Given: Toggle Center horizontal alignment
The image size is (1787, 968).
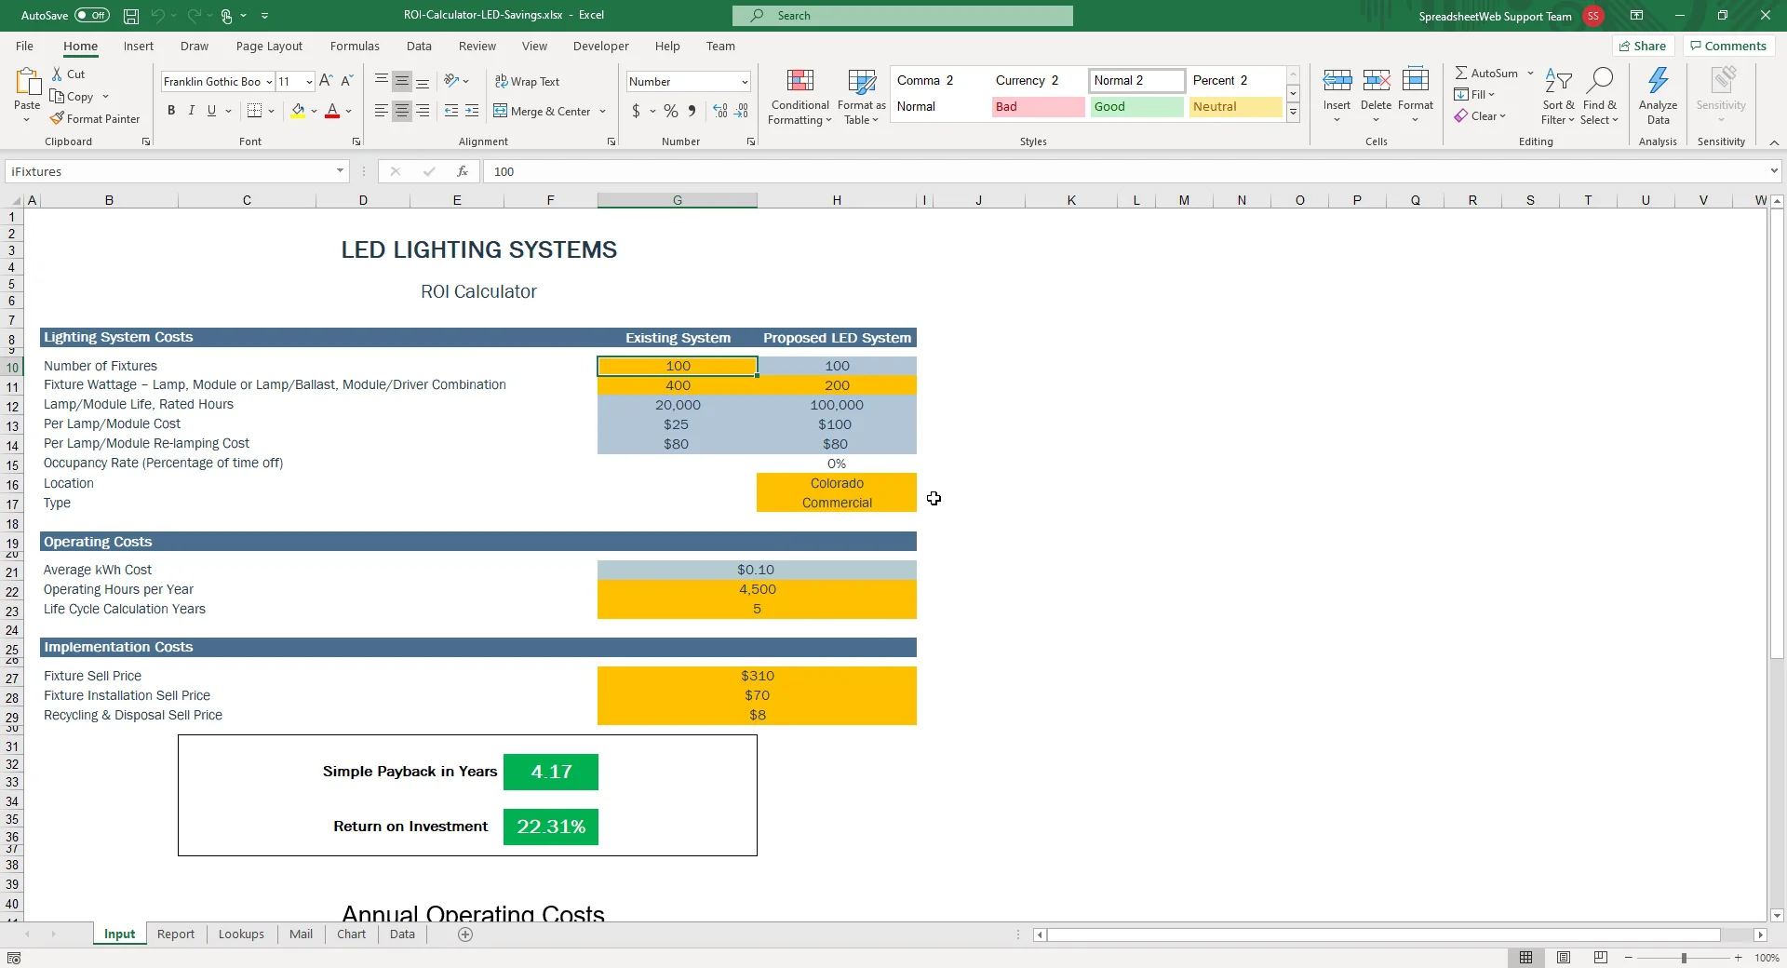Looking at the screenshot, I should tap(402, 111).
